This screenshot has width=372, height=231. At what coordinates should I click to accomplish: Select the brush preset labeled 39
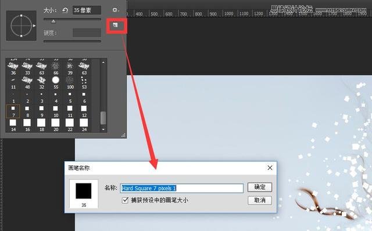pos(70,68)
